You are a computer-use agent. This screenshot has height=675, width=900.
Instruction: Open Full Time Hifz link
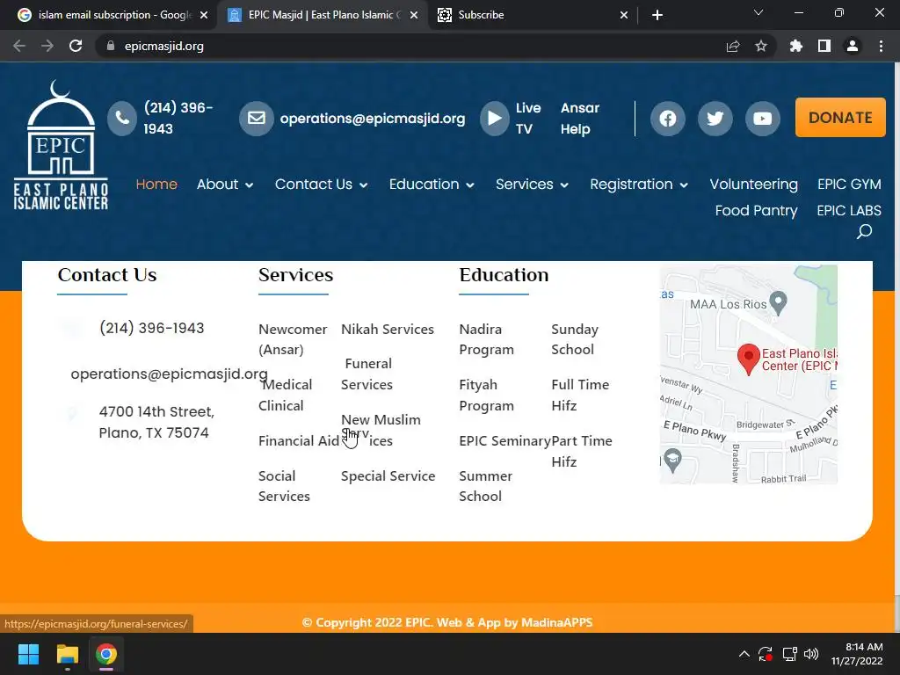(580, 395)
